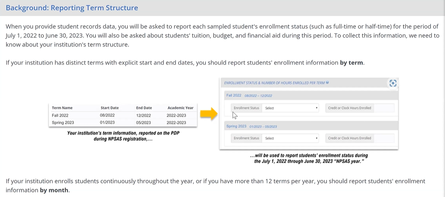
Task: Click the Fall 2022 section header bar
Action: [x=309, y=95]
